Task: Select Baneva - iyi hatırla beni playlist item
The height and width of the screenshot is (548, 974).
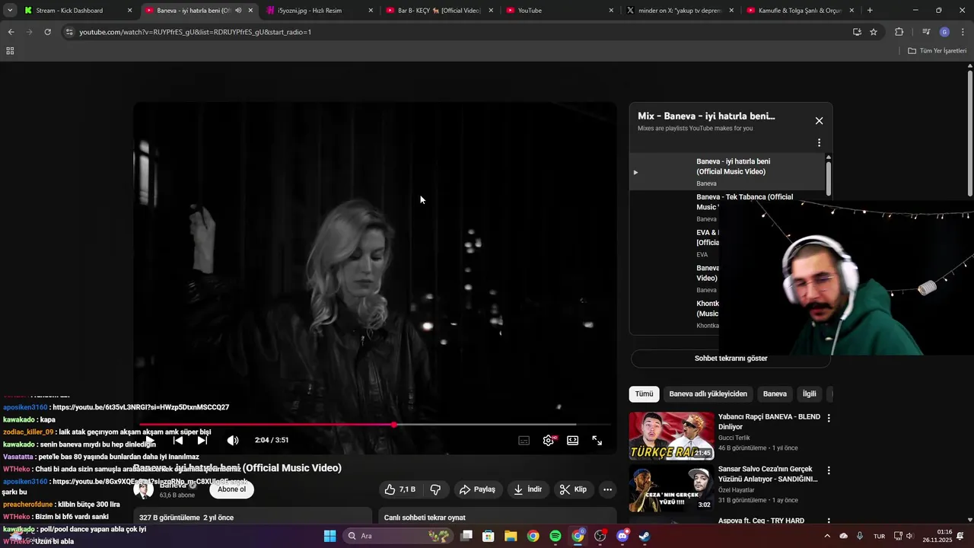Action: [x=727, y=172]
